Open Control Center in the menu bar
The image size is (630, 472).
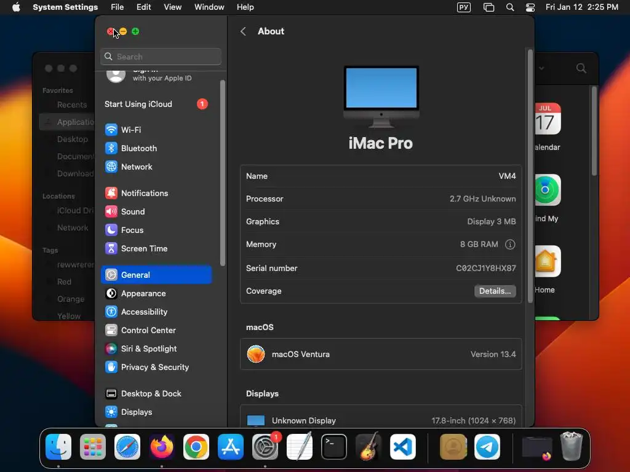pyautogui.click(x=530, y=7)
